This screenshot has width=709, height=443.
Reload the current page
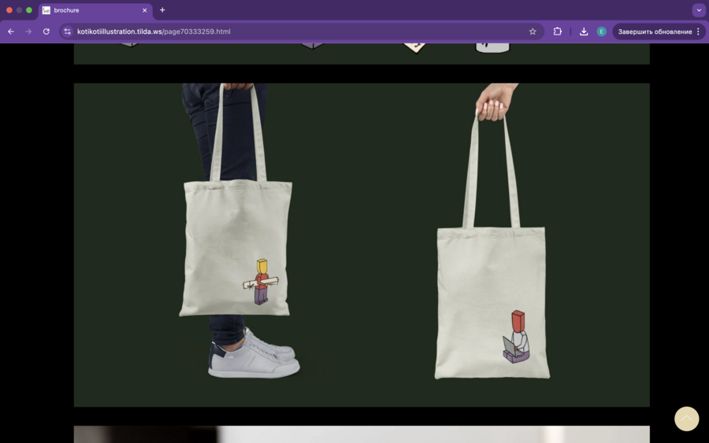tap(46, 31)
